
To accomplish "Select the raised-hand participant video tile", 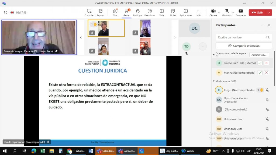I will (x=106, y=28).
